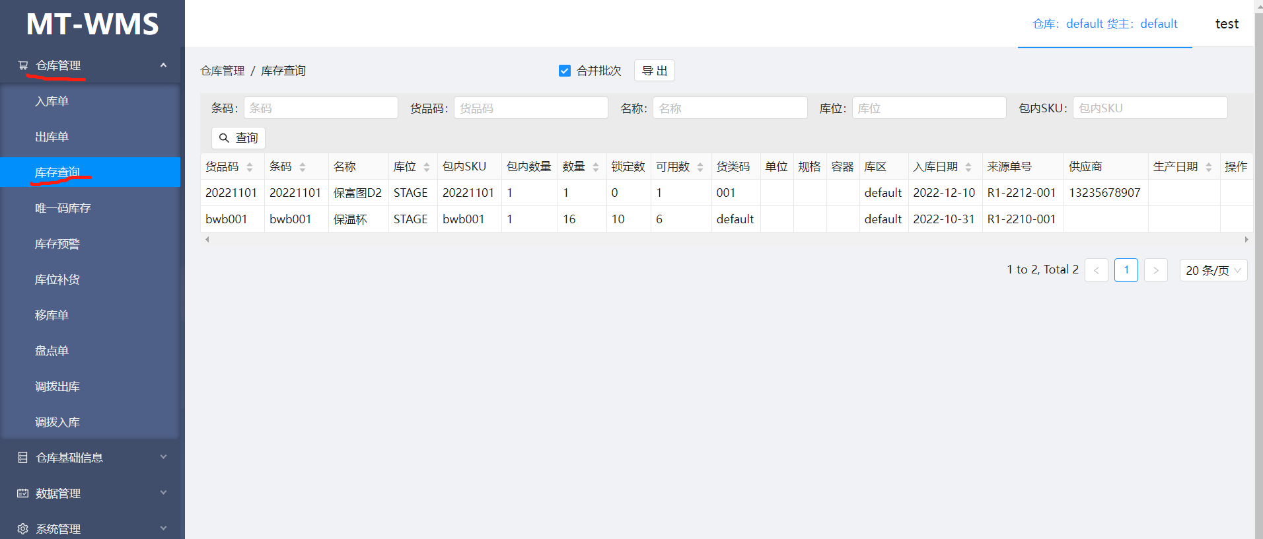Viewport: 1263px width, 539px height.
Task: Expand the 数据管理 menu chevron
Action: [163, 493]
